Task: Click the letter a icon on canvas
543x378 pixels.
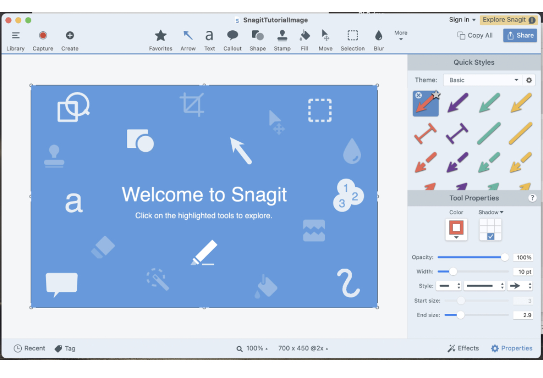Action: click(74, 202)
